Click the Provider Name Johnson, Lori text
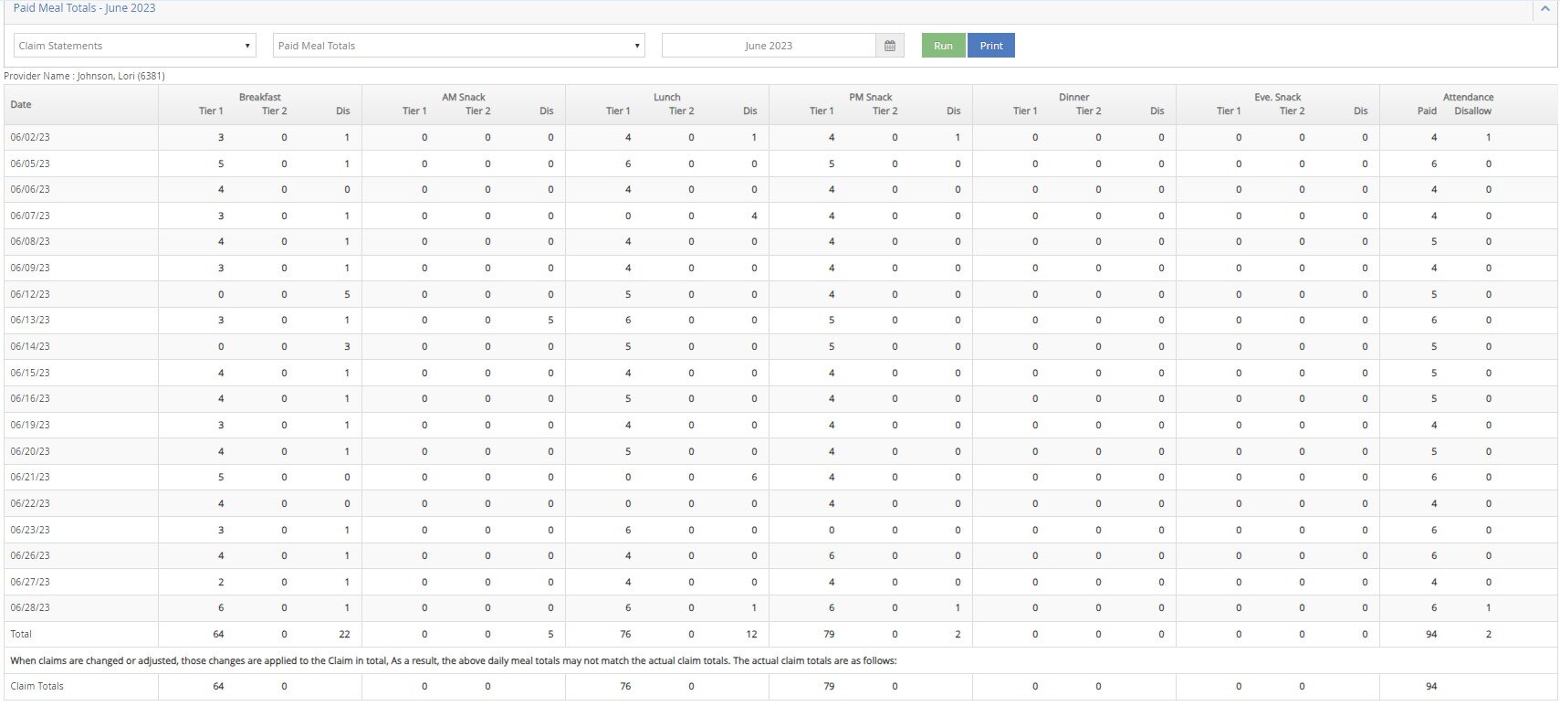The image size is (1560, 706). [x=84, y=76]
